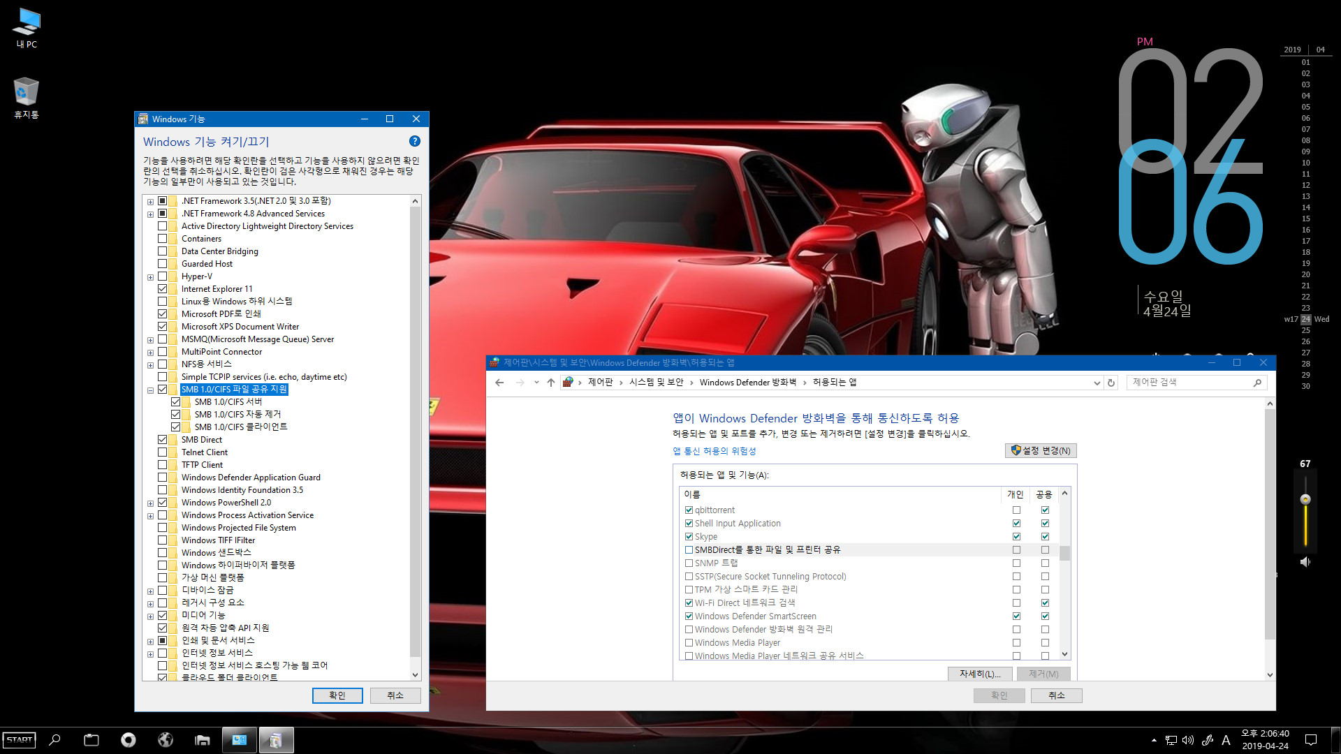Click the up-level arrow in Control Panel
This screenshot has height=754, width=1341.
tap(551, 383)
